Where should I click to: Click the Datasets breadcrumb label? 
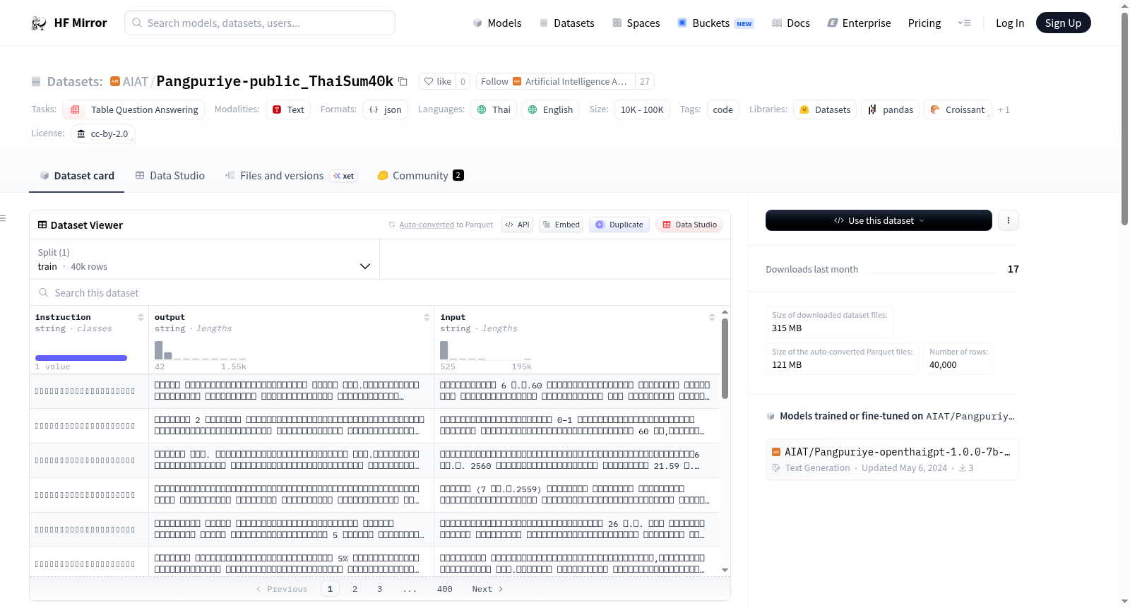pos(75,82)
